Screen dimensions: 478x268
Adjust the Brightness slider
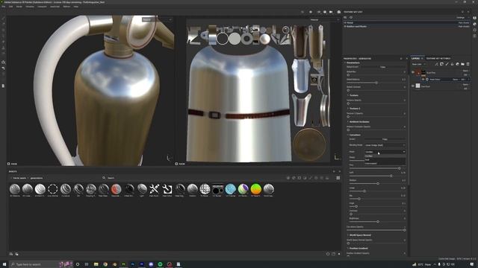(376, 222)
